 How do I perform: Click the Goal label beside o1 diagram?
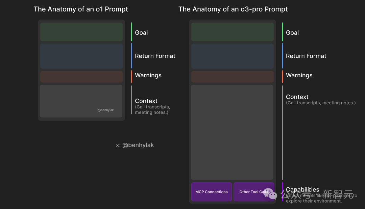tap(141, 33)
